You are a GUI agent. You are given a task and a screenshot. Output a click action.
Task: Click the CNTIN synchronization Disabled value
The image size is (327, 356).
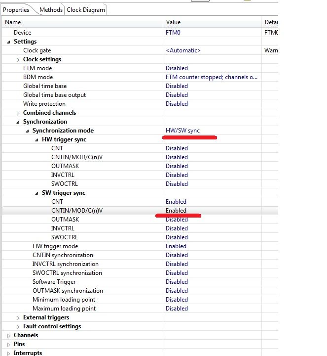pos(177,255)
